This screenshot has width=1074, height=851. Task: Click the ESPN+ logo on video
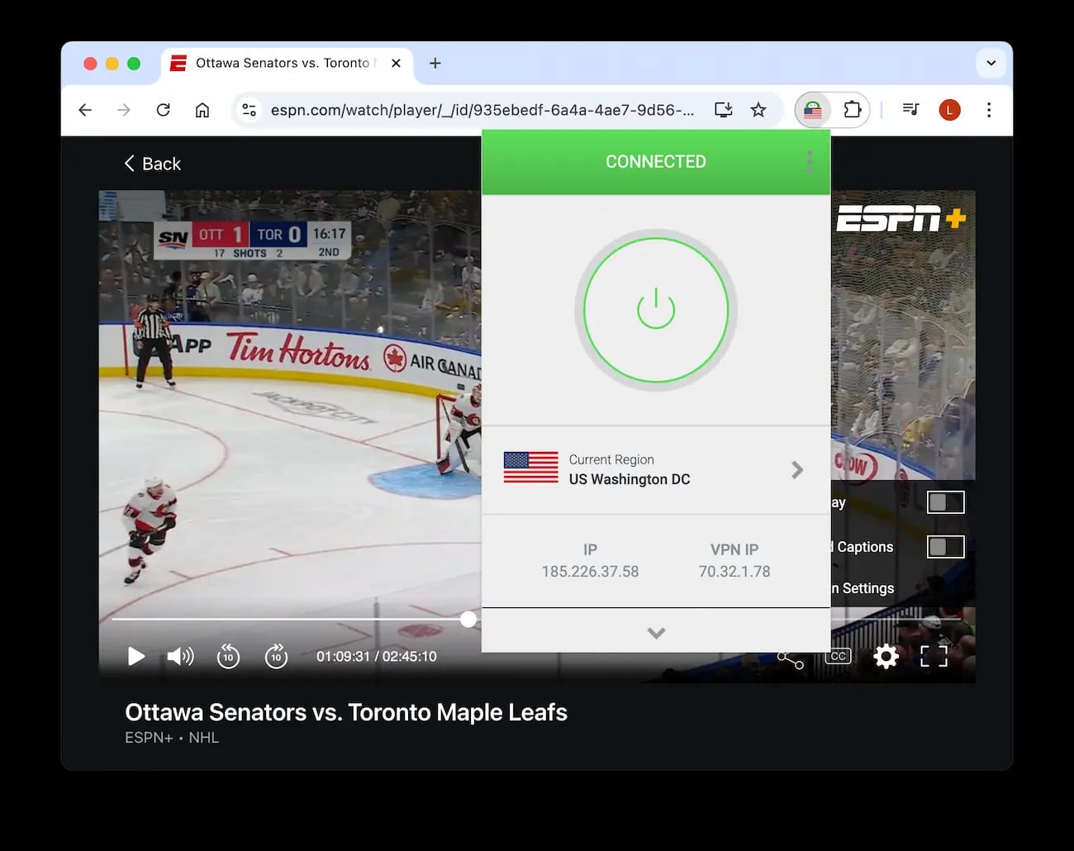click(x=901, y=219)
